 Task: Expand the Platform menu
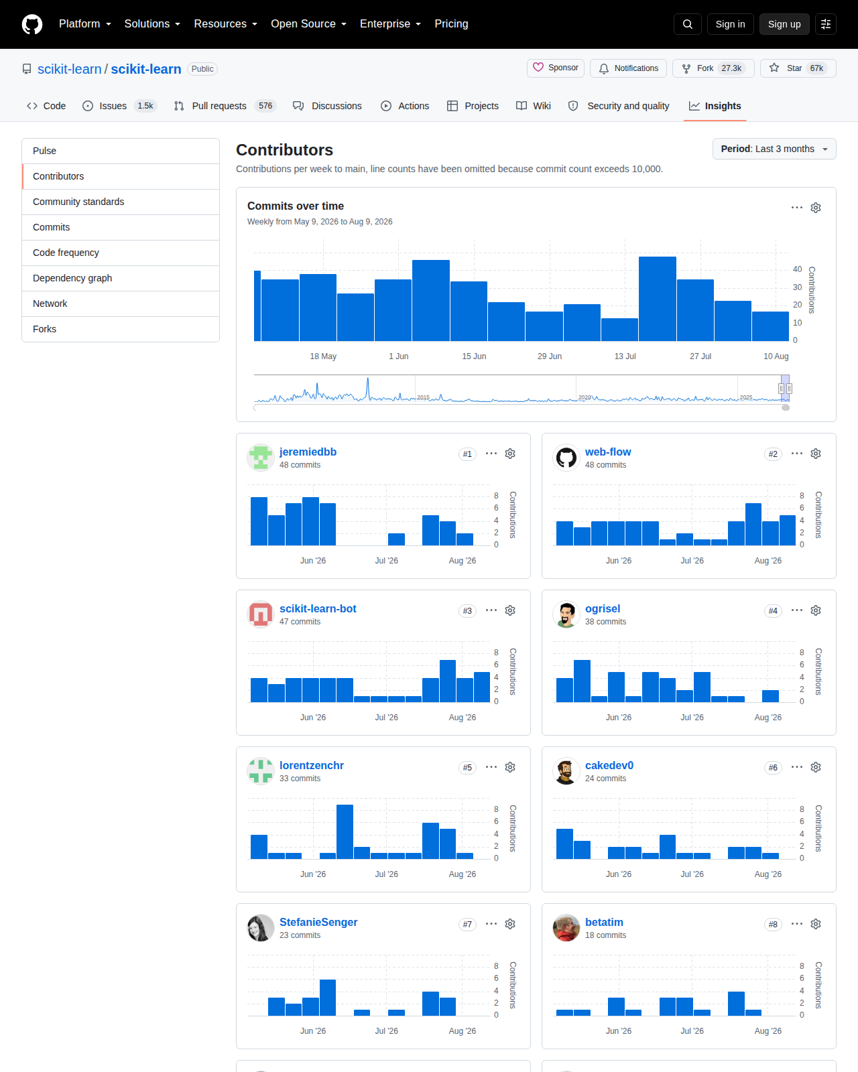pyautogui.click(x=85, y=24)
